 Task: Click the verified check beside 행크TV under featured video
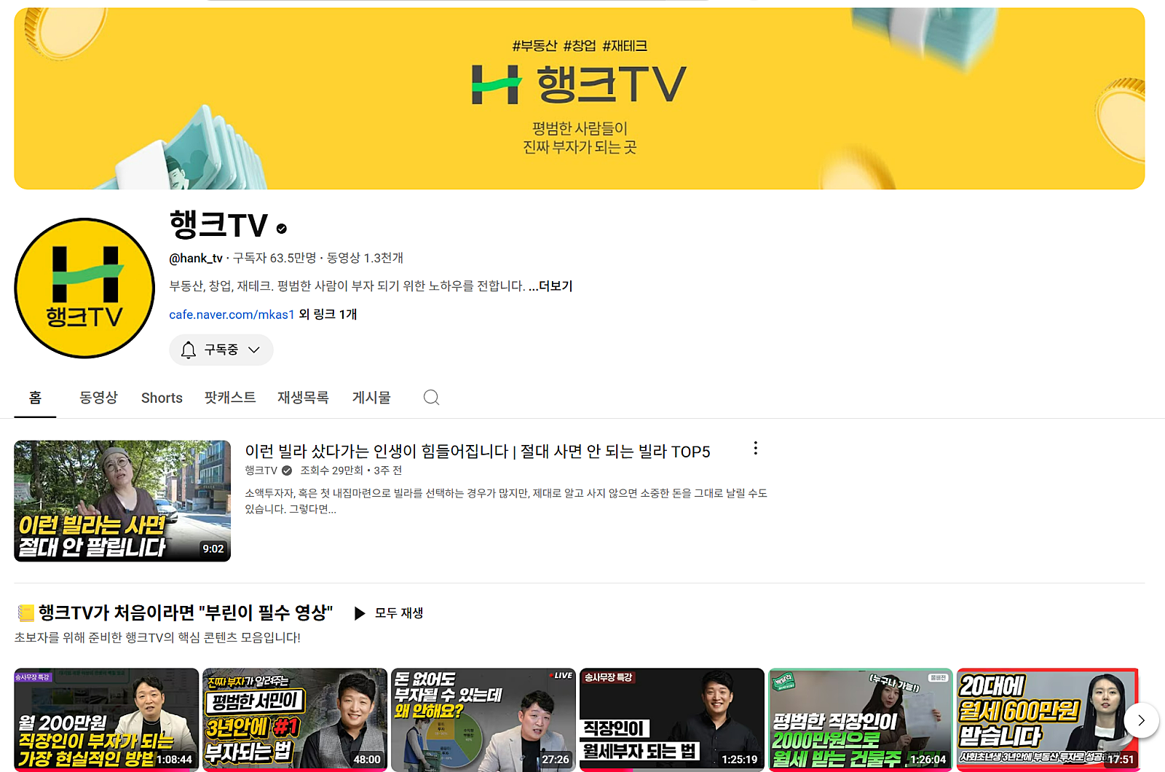click(287, 470)
